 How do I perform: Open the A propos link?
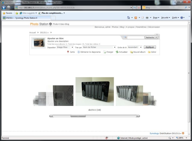click(x=130, y=27)
